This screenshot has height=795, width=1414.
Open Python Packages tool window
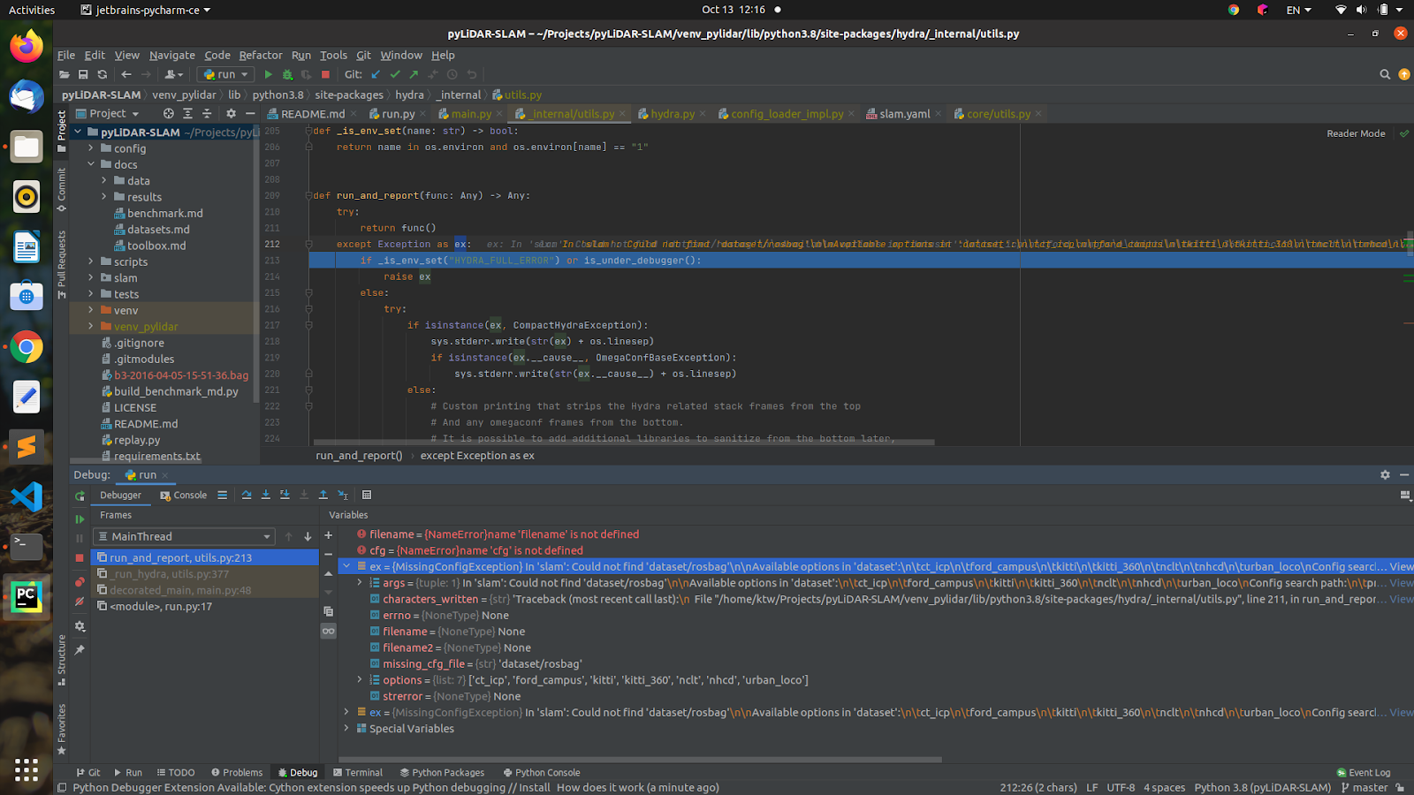point(442,773)
